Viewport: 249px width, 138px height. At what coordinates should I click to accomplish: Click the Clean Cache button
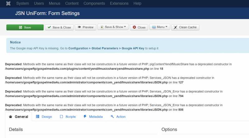coord(185,27)
